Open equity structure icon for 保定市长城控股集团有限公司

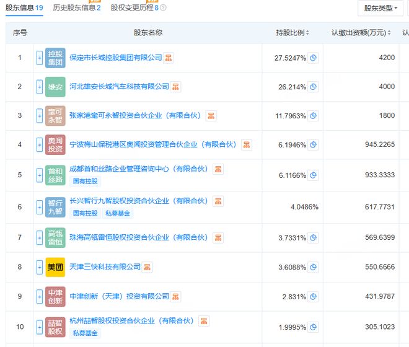(169, 58)
